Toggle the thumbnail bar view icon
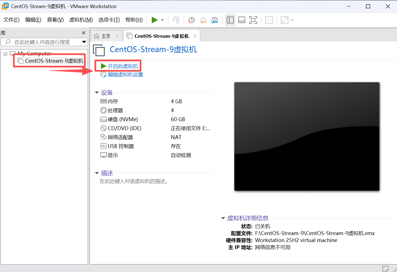This screenshot has height=272, width=397. pos(242,20)
